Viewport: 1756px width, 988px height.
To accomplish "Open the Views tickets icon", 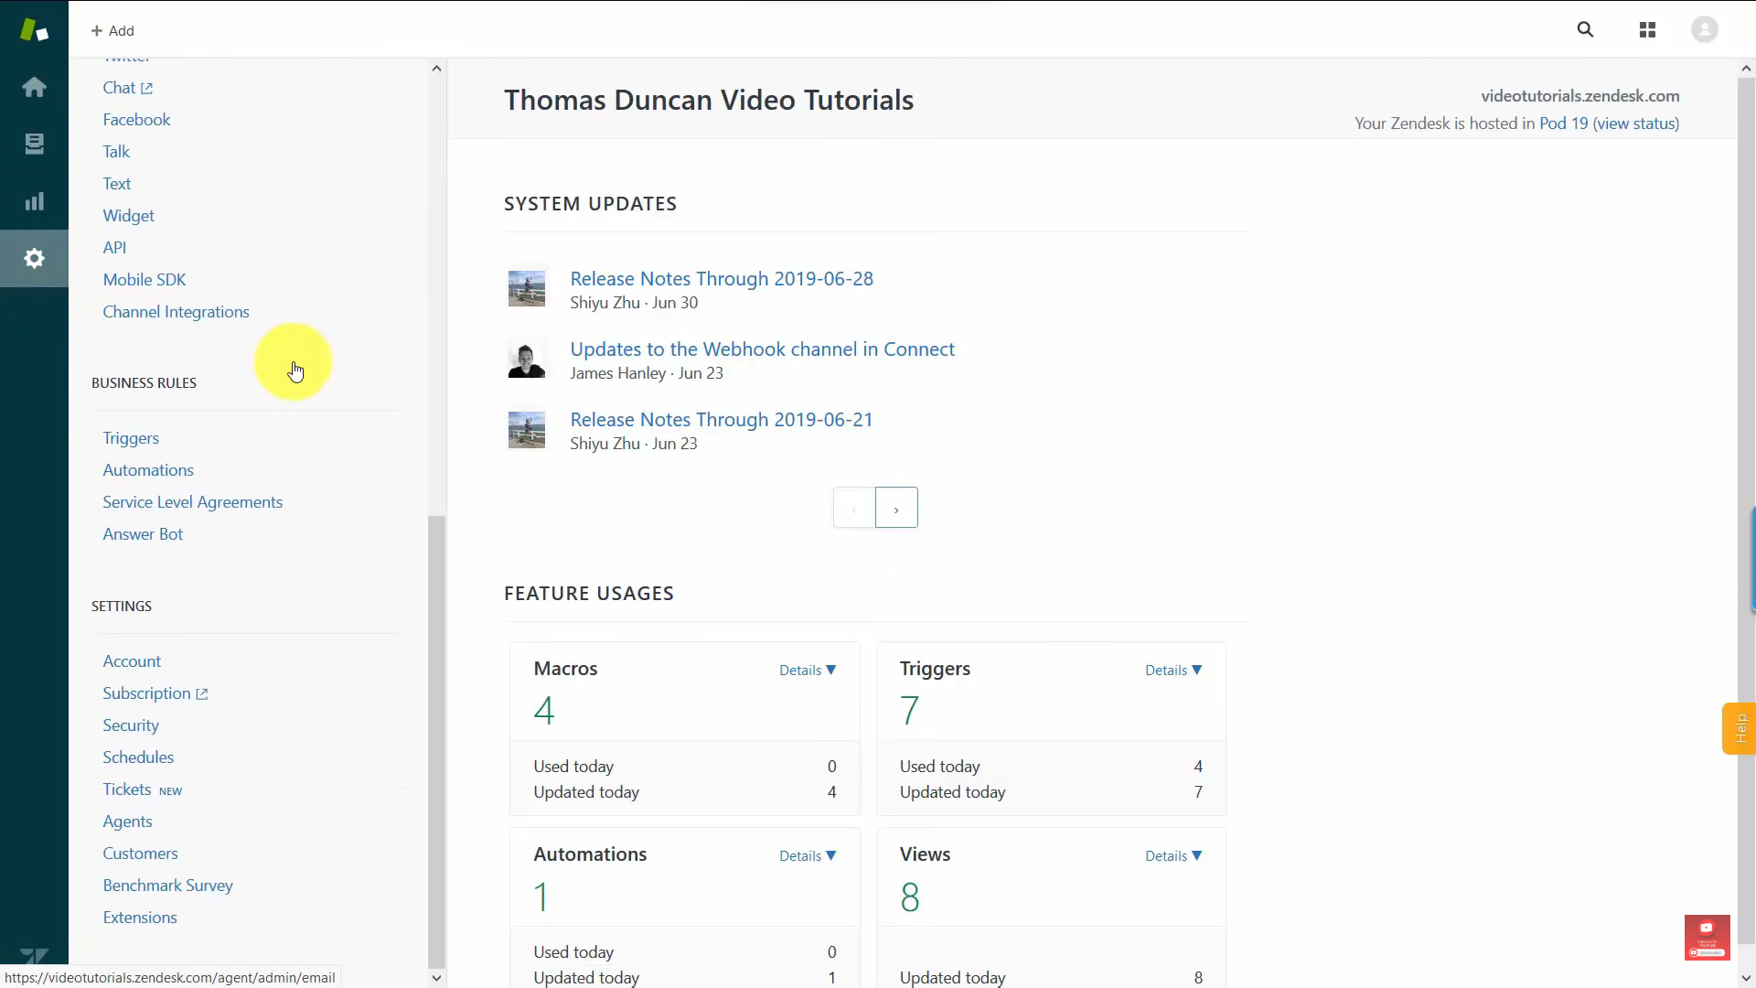I will tap(34, 144).
